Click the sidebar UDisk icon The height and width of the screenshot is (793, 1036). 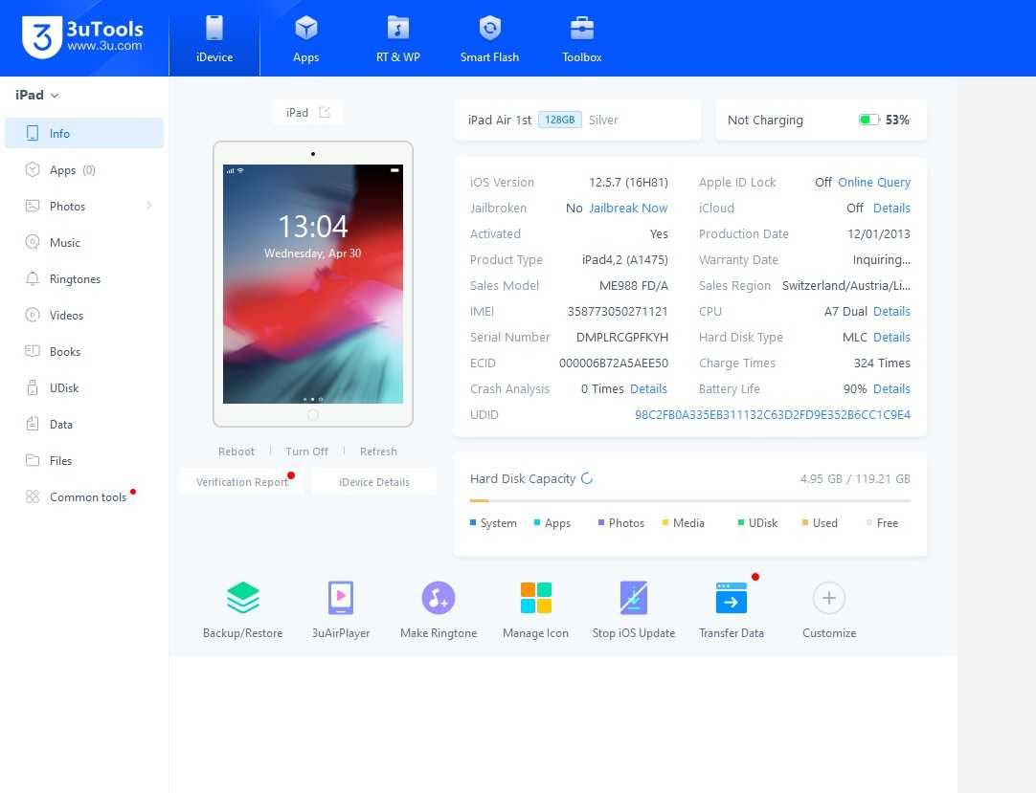tap(33, 387)
